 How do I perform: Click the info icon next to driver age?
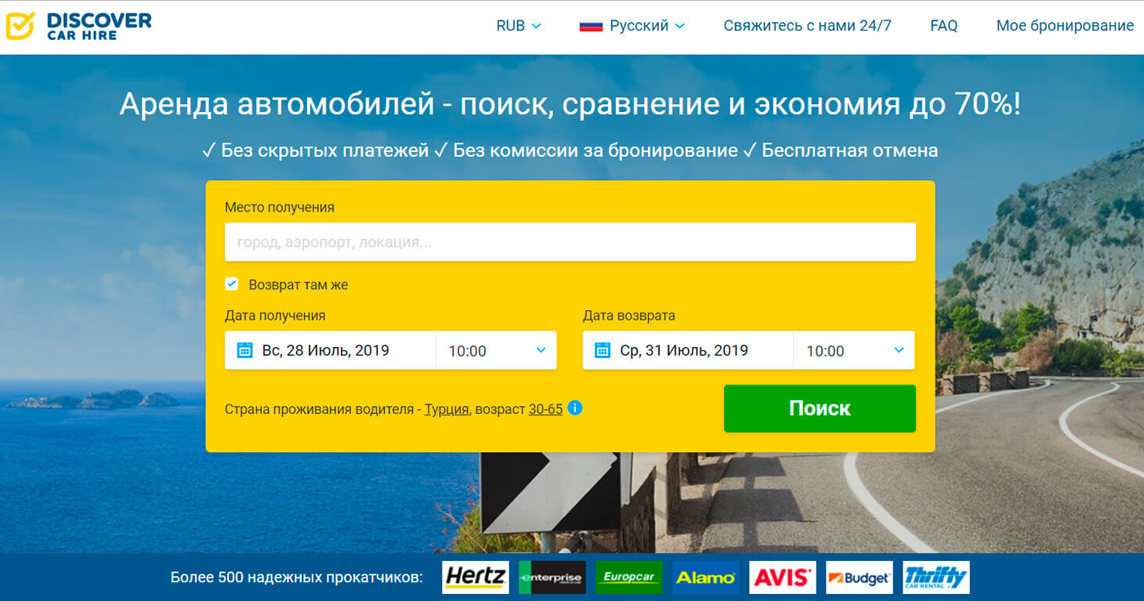tap(574, 408)
